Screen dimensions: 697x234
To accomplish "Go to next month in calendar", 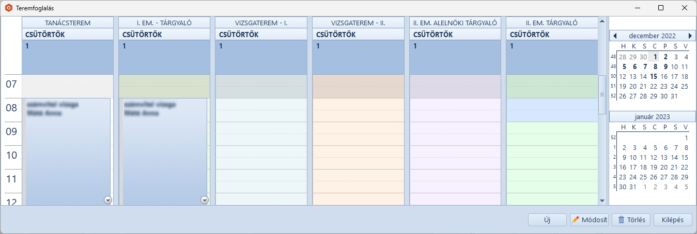I will click(690, 36).
